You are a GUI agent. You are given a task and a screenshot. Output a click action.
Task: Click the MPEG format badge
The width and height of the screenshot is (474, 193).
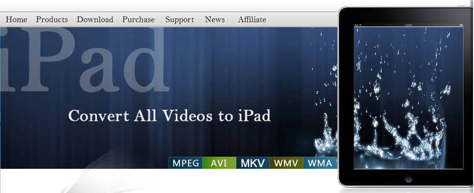[186, 163]
